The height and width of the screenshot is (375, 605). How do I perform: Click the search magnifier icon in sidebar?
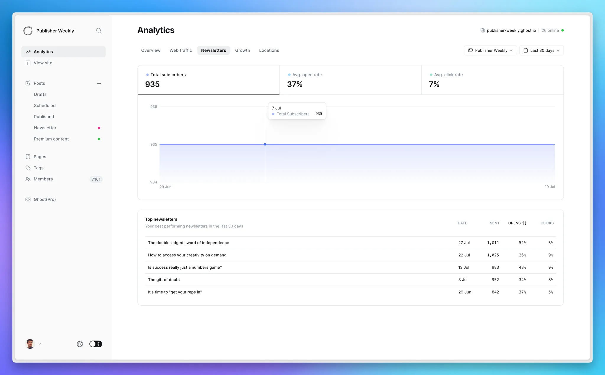99,31
